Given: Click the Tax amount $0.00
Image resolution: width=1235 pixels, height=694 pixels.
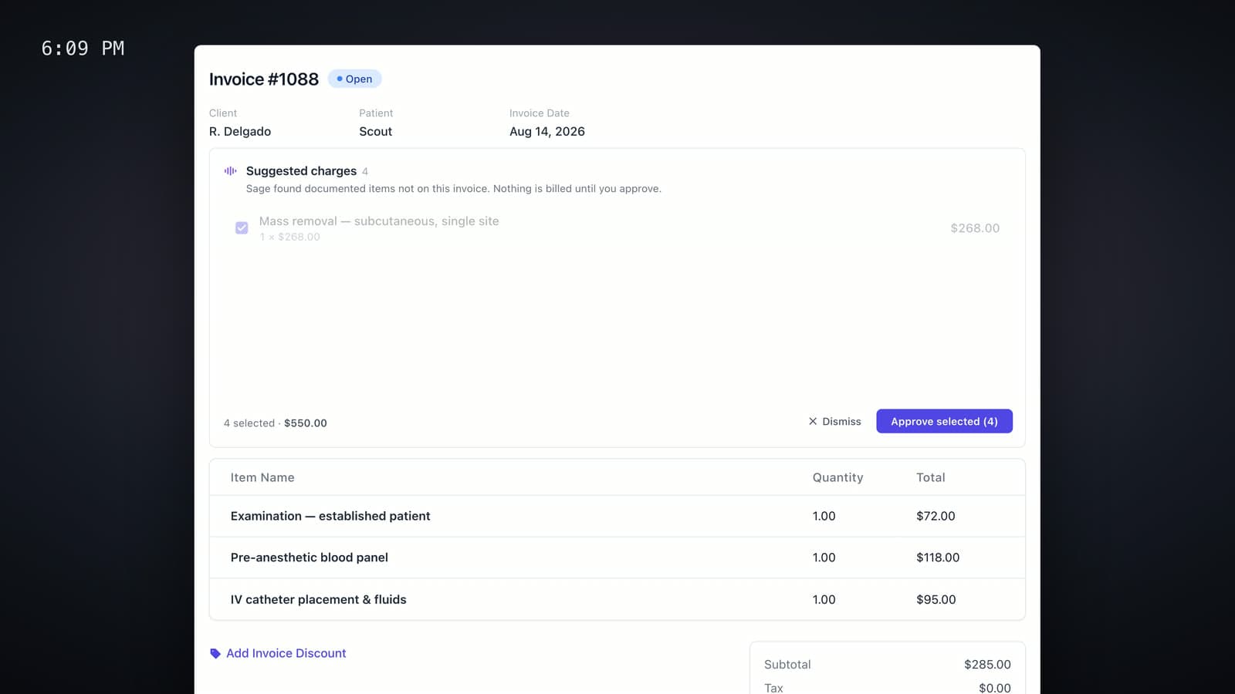Looking at the screenshot, I should tap(995, 688).
